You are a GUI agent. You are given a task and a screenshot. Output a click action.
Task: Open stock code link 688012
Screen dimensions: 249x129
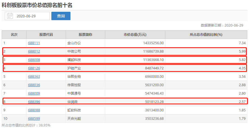(x=34, y=51)
